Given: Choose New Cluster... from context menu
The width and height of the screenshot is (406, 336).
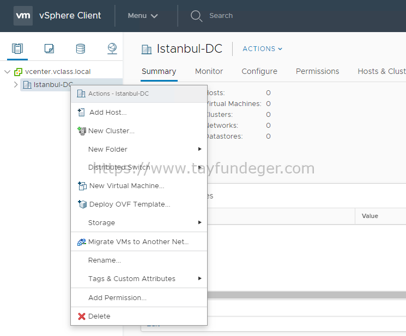Looking at the screenshot, I should coord(139,131).
